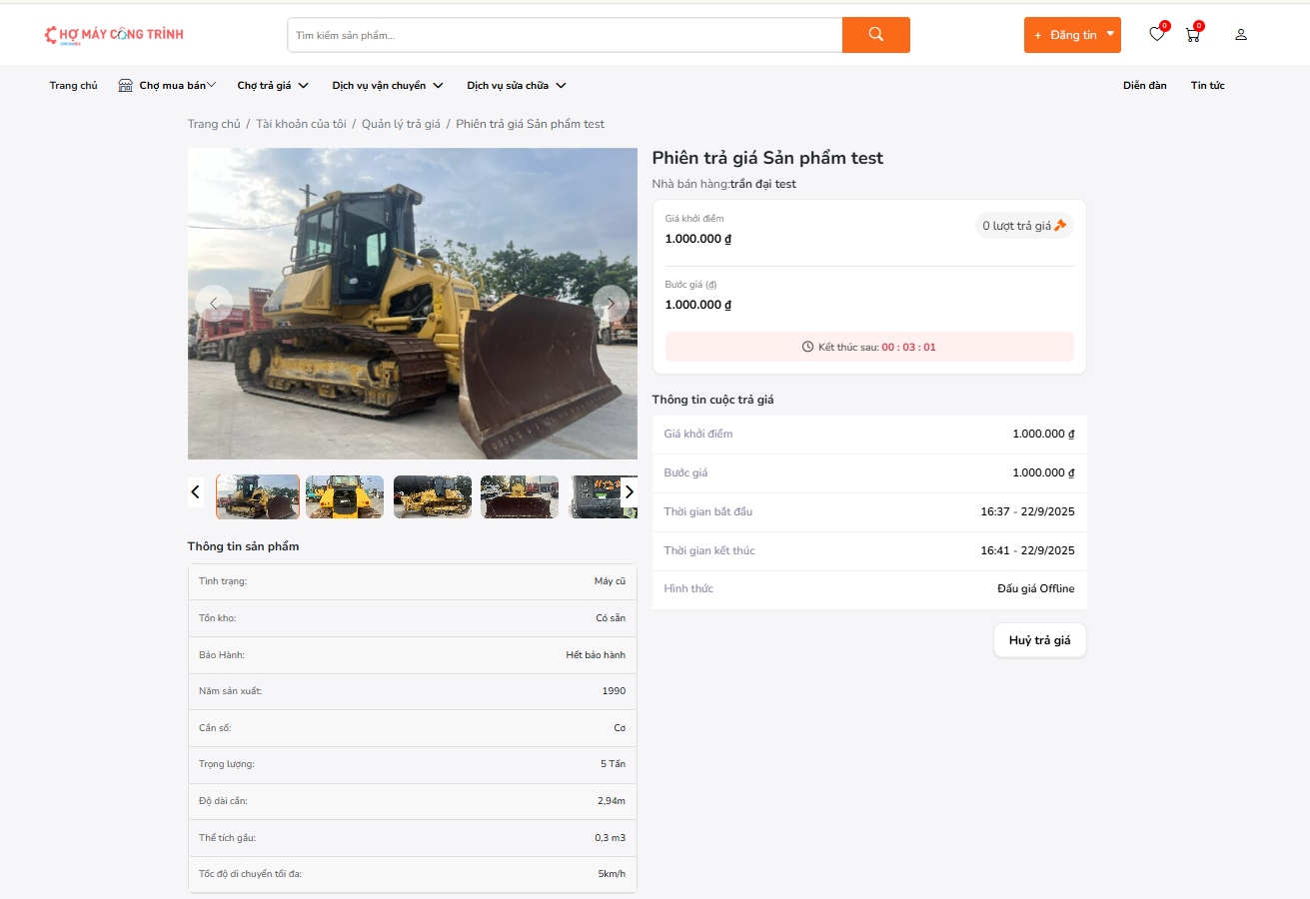Open the wishlist heart icon
Image resolution: width=1310 pixels, height=899 pixels.
point(1156,35)
